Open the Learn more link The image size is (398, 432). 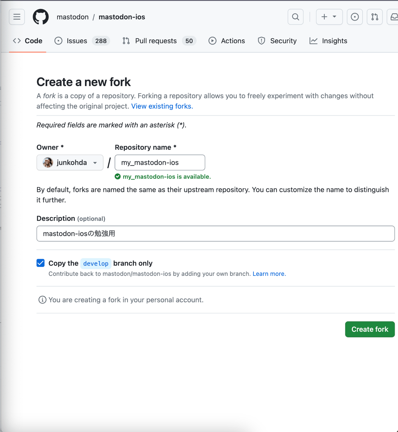pos(269,274)
